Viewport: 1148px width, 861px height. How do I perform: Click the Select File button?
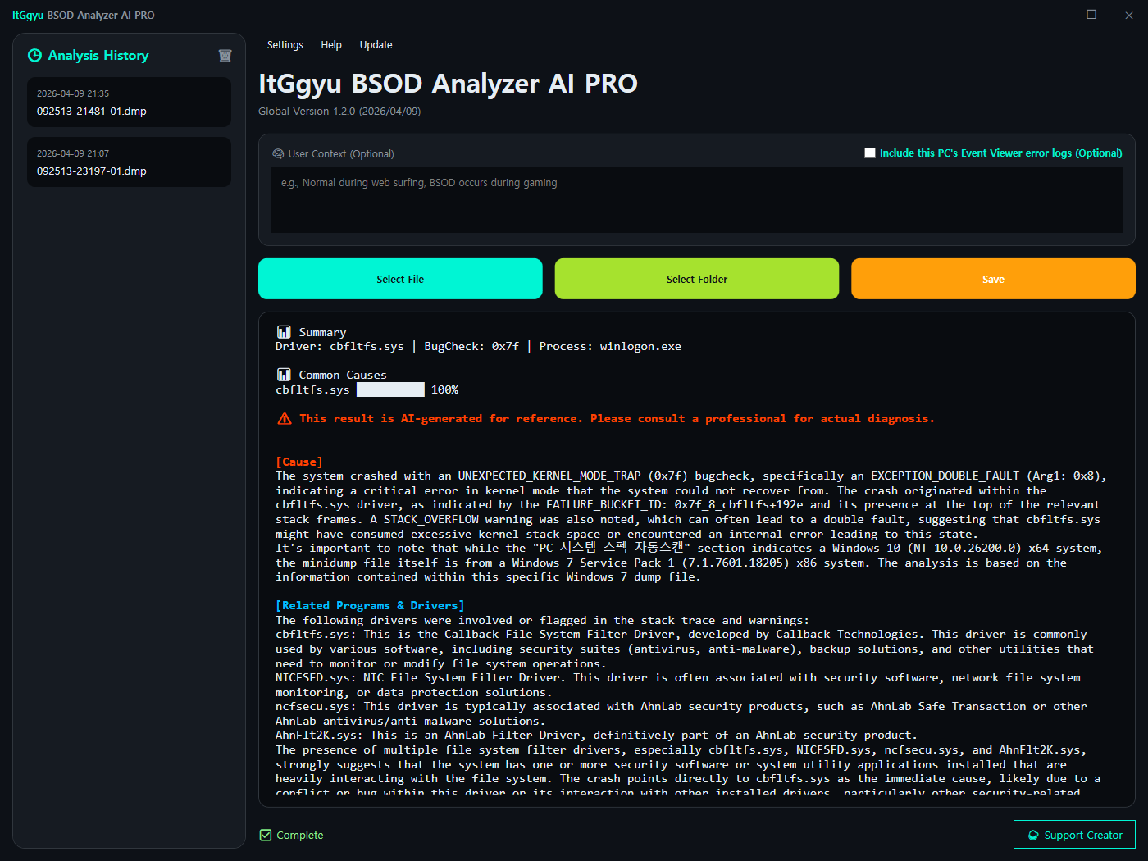click(400, 279)
